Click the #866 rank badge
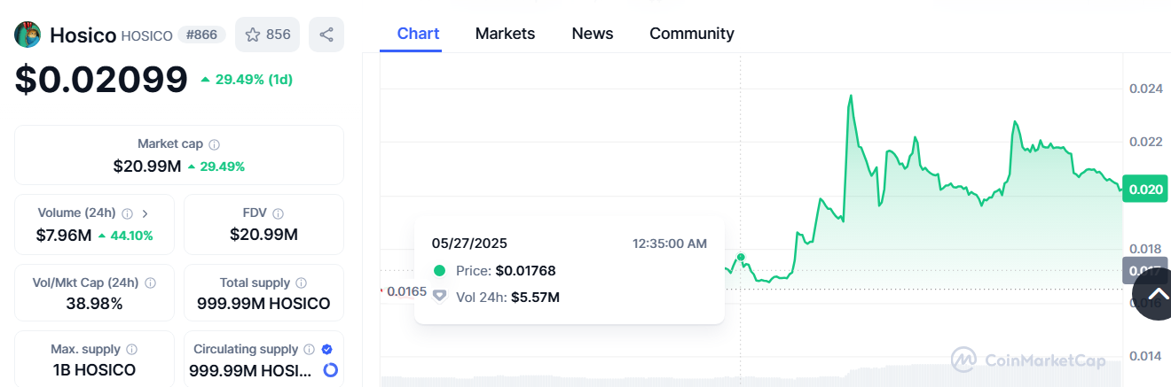1171x387 pixels. [x=202, y=35]
